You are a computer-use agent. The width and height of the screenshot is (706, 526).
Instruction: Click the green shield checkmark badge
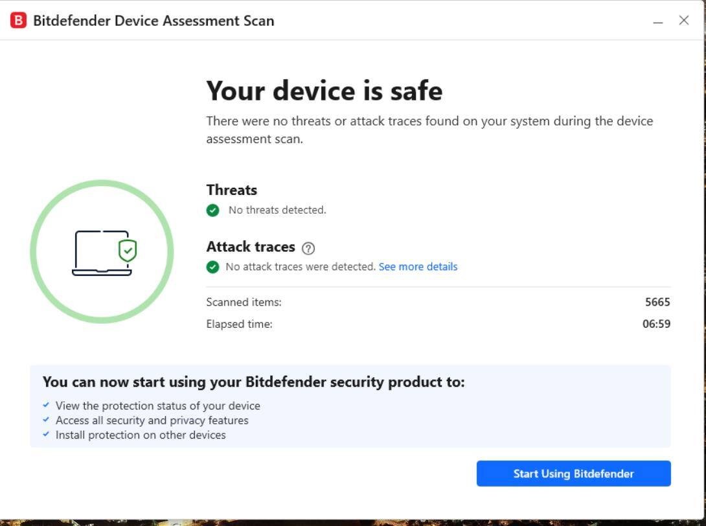(x=128, y=250)
